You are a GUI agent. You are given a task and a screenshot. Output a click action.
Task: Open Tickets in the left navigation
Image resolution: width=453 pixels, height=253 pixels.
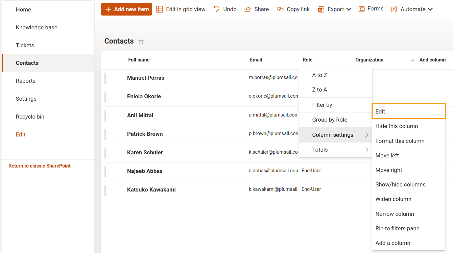click(x=25, y=45)
